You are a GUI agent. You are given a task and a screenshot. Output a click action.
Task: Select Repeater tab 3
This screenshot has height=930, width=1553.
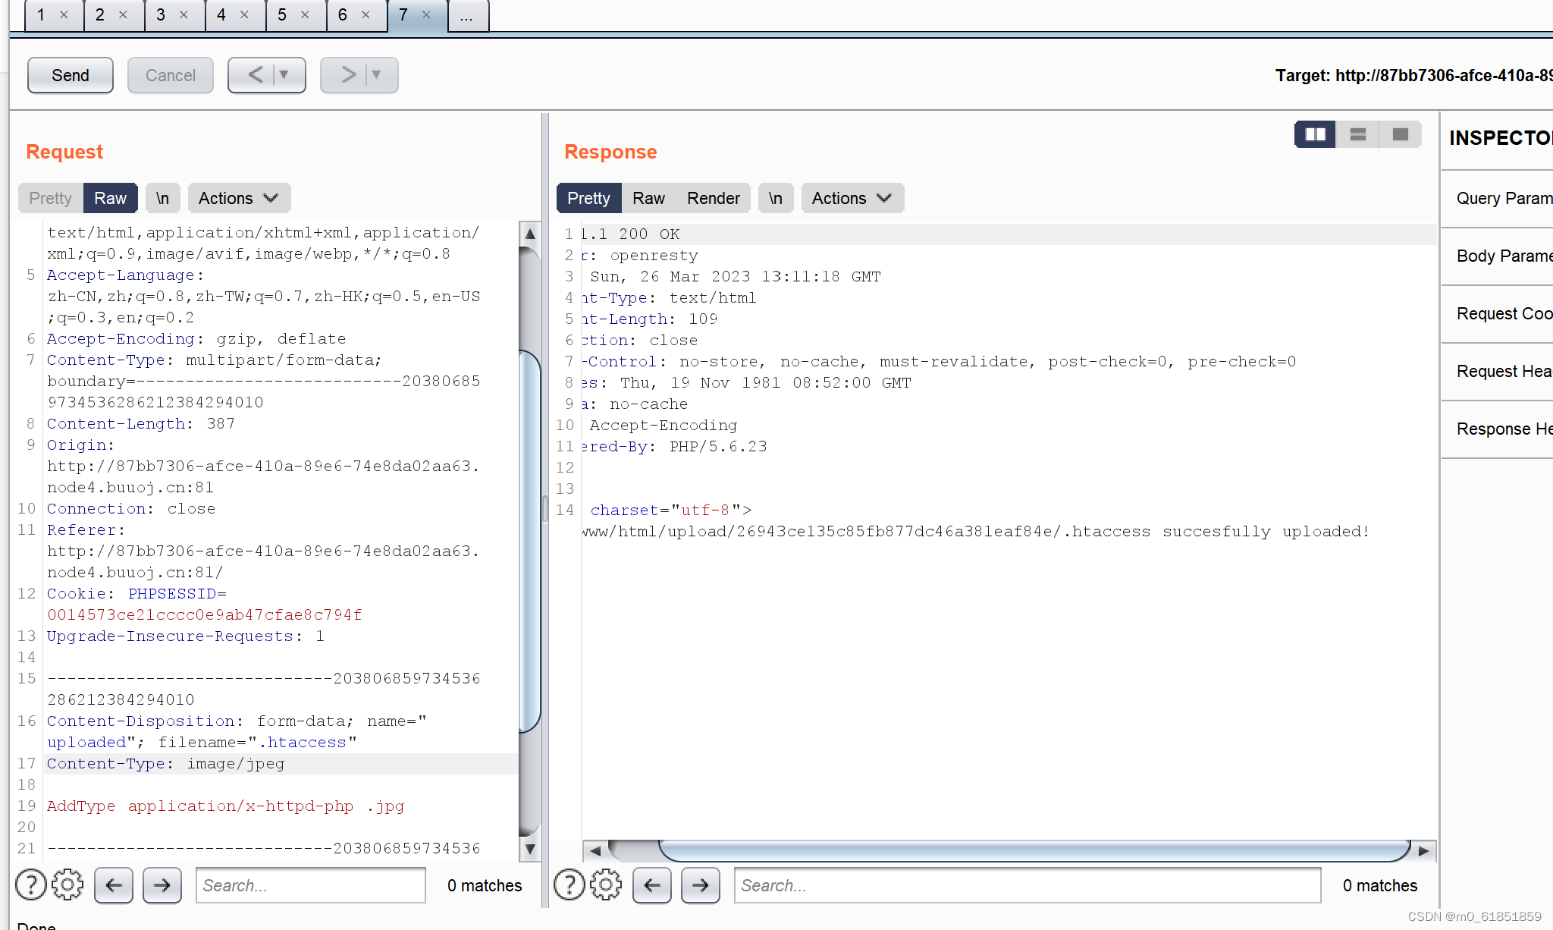[161, 14]
